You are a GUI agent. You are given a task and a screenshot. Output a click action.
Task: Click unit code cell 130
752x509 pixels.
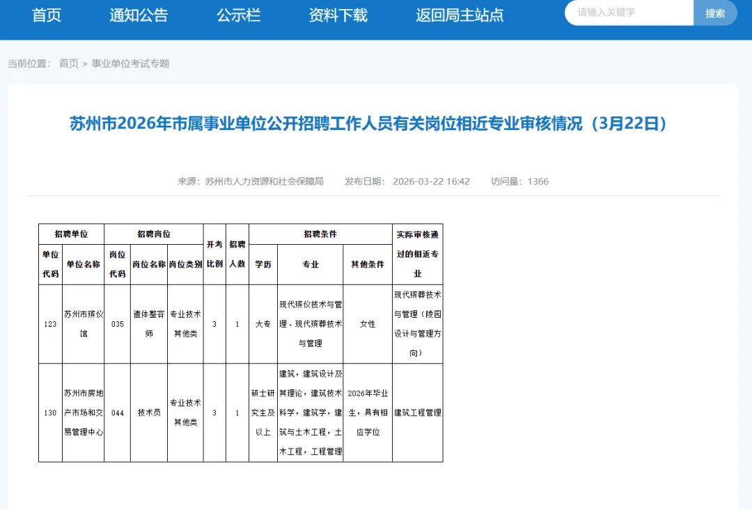(50, 413)
